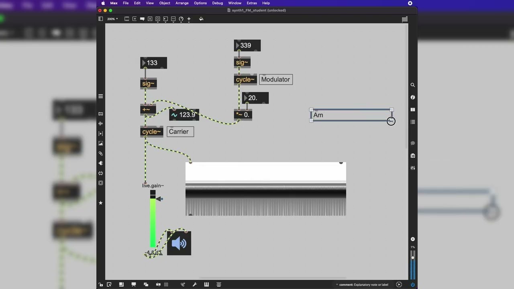Screen dimensions: 514x289
Task: Open the Video files browser in sidebar
Action: pyautogui.click(x=100, y=134)
